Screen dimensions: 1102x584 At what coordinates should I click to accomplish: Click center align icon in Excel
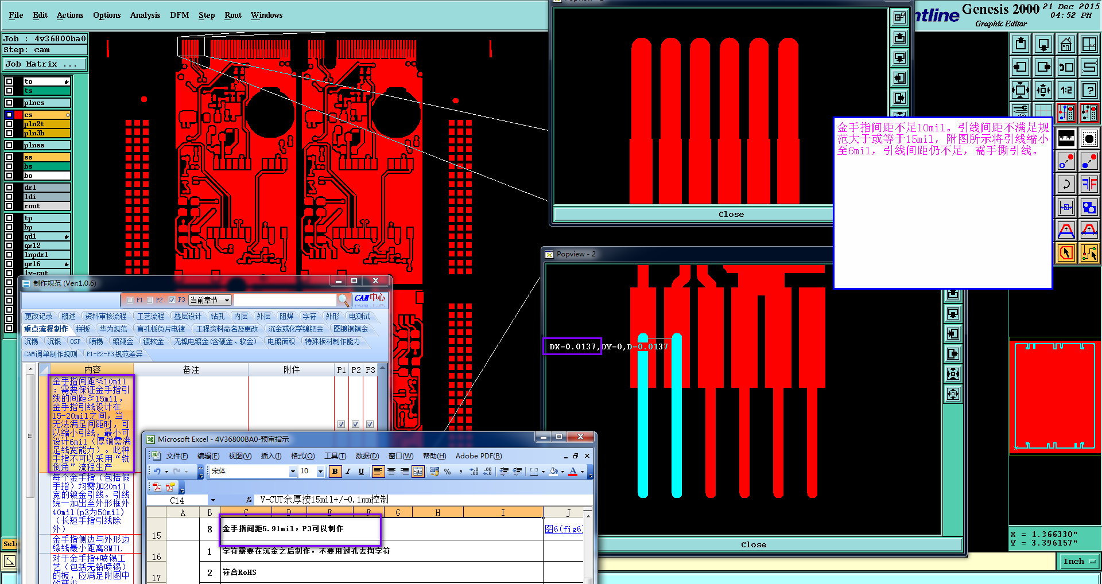pyautogui.click(x=391, y=472)
